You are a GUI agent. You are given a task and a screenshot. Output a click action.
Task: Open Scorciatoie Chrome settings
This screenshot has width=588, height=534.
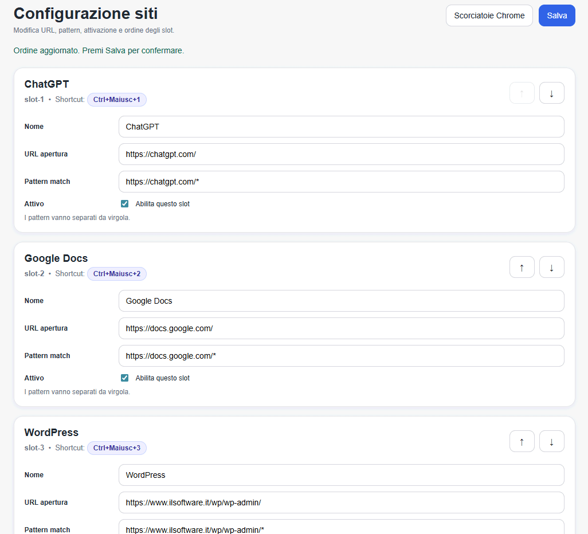point(489,15)
